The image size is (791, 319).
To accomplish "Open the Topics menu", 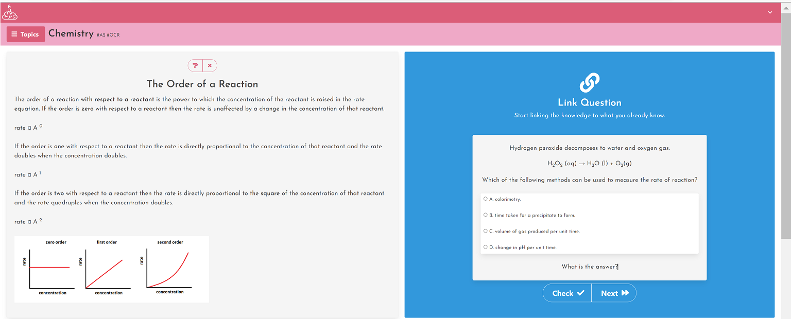I will click(x=26, y=34).
